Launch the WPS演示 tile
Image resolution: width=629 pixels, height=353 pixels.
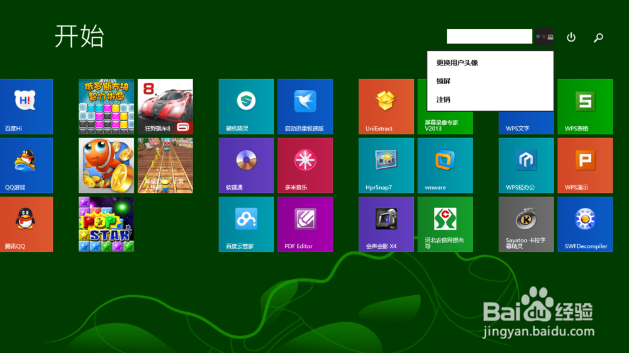tap(585, 165)
